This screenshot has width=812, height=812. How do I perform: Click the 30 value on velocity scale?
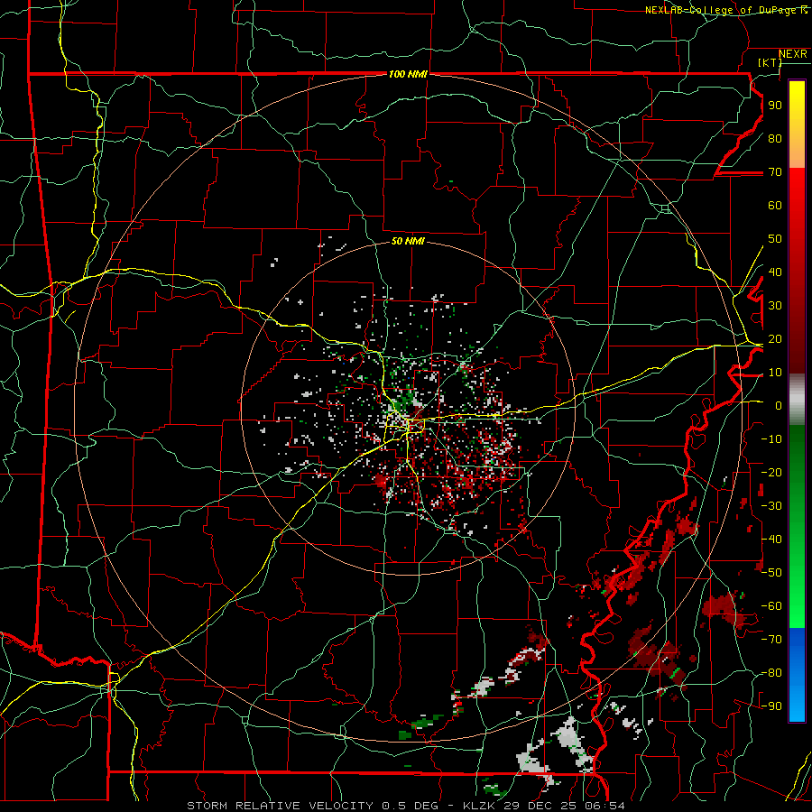(775, 306)
